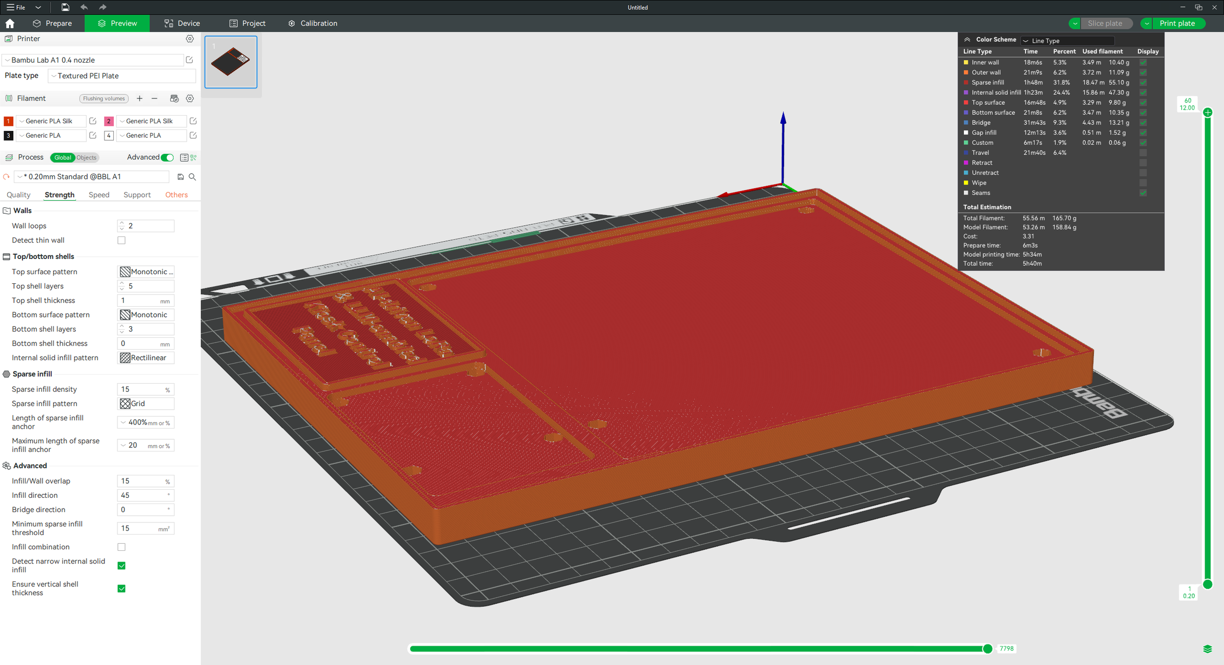Open printer settings gear icon

pos(190,39)
